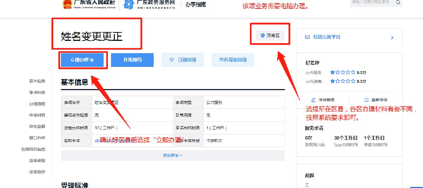Click the 查看简版指南 button
Screen dimensions: 423x188
[x=233, y=60]
